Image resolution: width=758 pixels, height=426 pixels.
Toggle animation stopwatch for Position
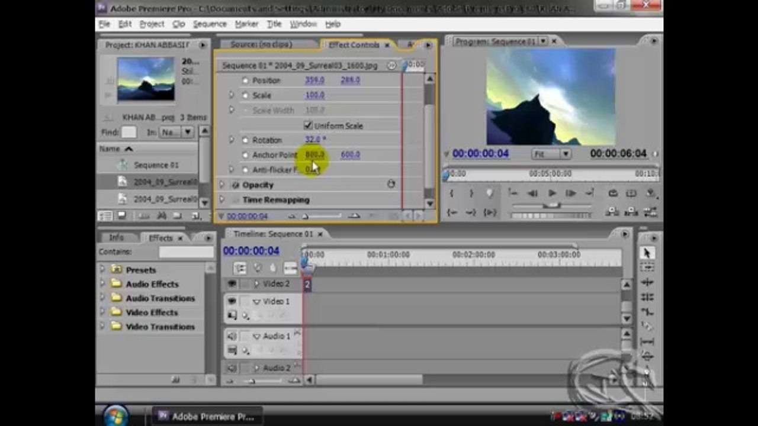coord(245,80)
